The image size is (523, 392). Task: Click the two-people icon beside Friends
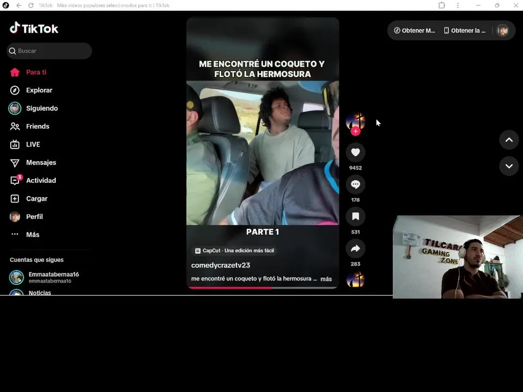(15, 126)
